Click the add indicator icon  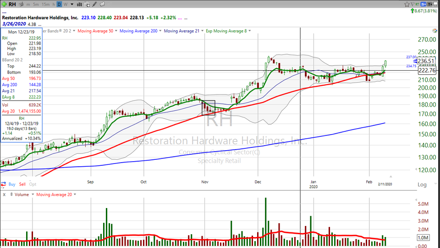87,5
